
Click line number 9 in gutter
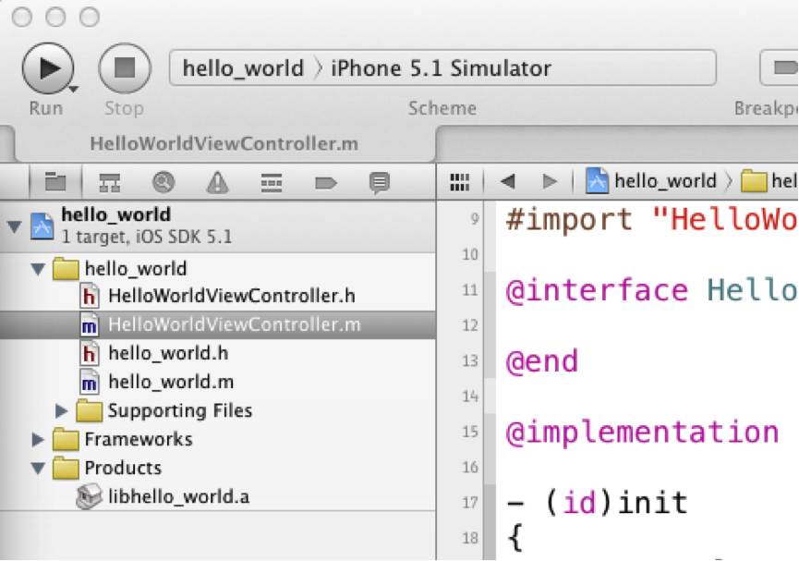pos(475,219)
